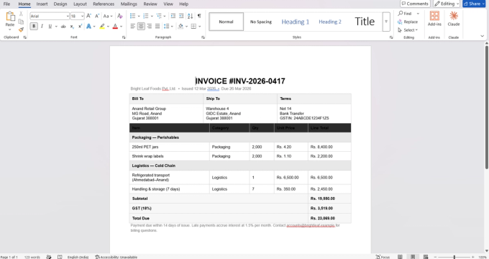Toggle Bold formatting

pos(34,27)
